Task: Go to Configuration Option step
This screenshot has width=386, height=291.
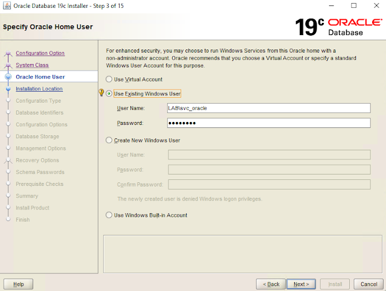Action: pyautogui.click(x=40, y=53)
